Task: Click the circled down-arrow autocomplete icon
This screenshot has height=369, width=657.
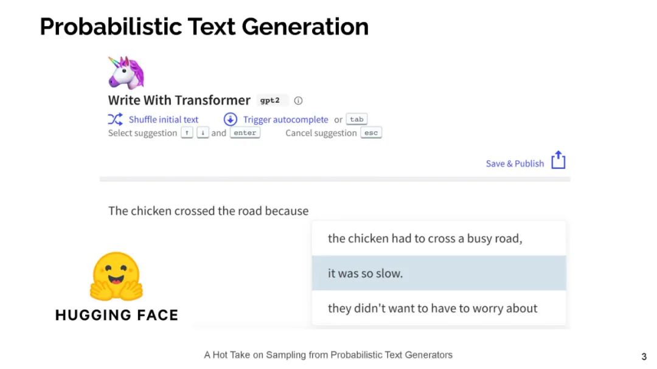Action: pos(230,119)
